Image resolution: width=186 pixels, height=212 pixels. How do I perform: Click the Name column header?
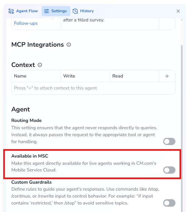pyautogui.click(x=20, y=76)
